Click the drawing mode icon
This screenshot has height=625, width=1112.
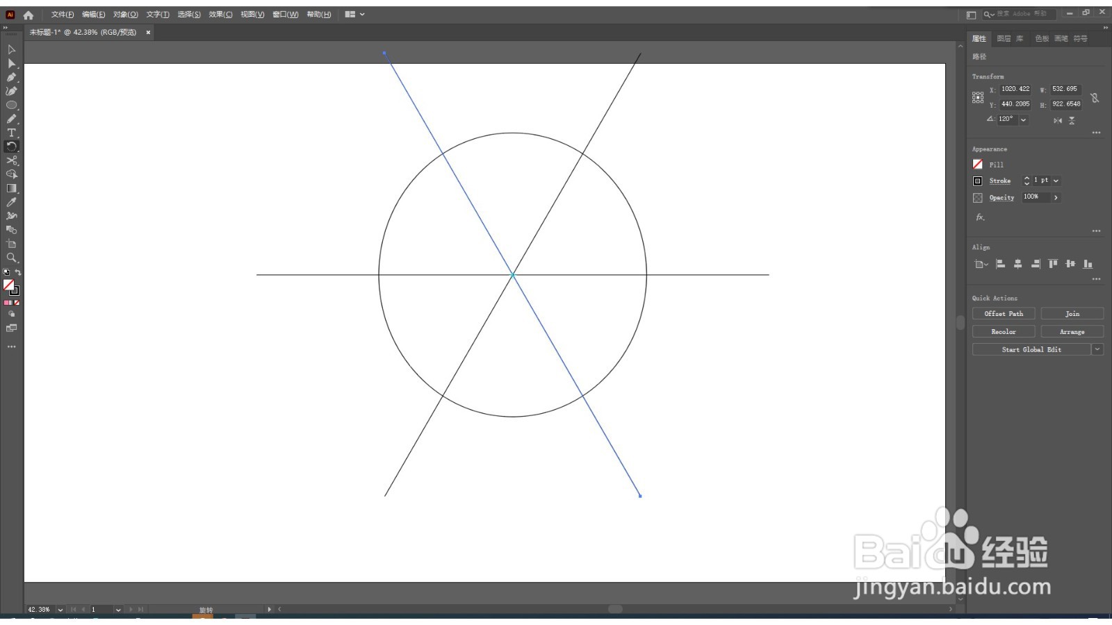coord(11,314)
